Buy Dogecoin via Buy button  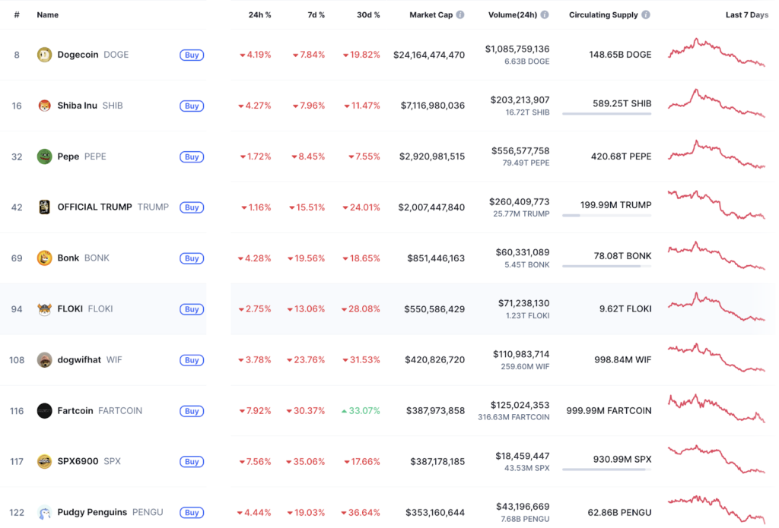(x=192, y=55)
